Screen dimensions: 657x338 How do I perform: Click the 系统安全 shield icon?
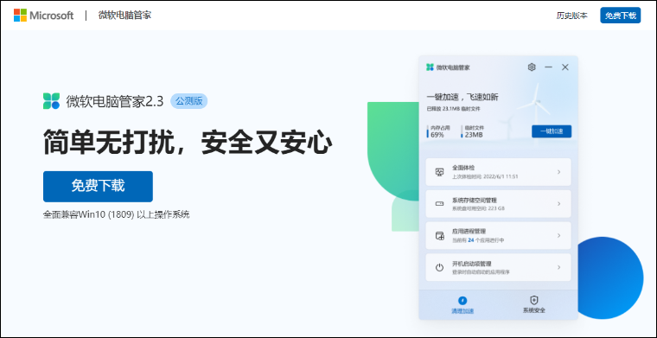[534, 300]
